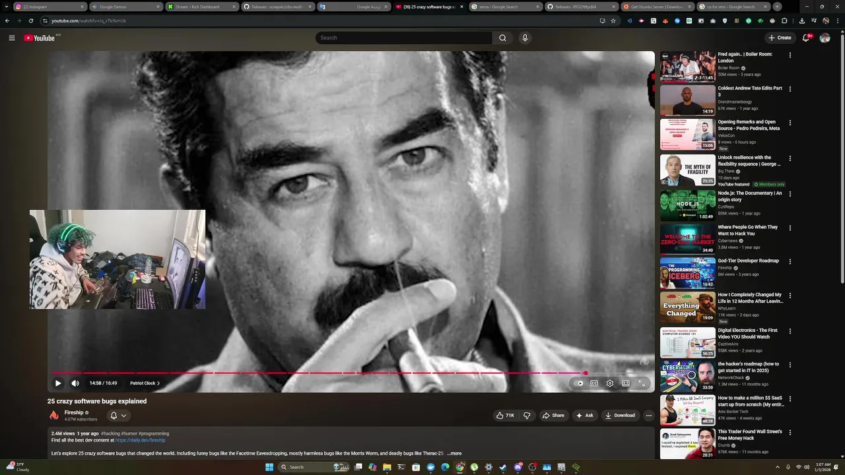The height and width of the screenshot is (475, 845).
Task: Open account avatar menu on YouTube
Action: 825,38
